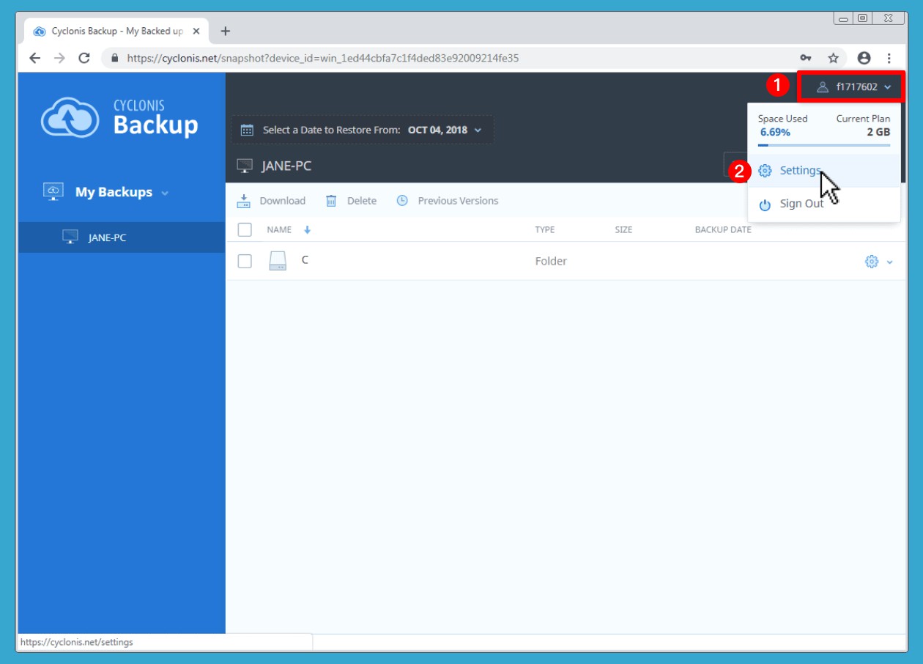Viewport: 923px width, 664px height.
Task: Click the gear icon in C row
Action: point(871,262)
